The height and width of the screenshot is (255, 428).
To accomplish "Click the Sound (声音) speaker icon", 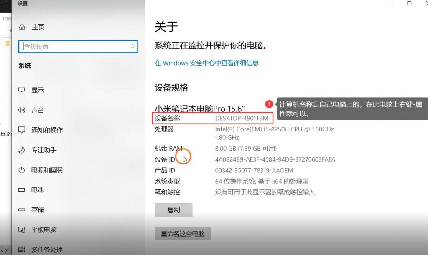I will (22, 110).
